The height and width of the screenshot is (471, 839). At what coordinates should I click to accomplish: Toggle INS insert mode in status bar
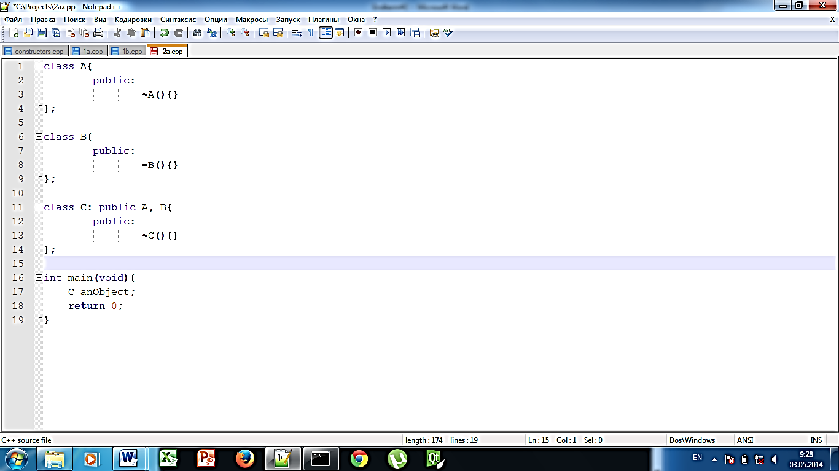816,440
